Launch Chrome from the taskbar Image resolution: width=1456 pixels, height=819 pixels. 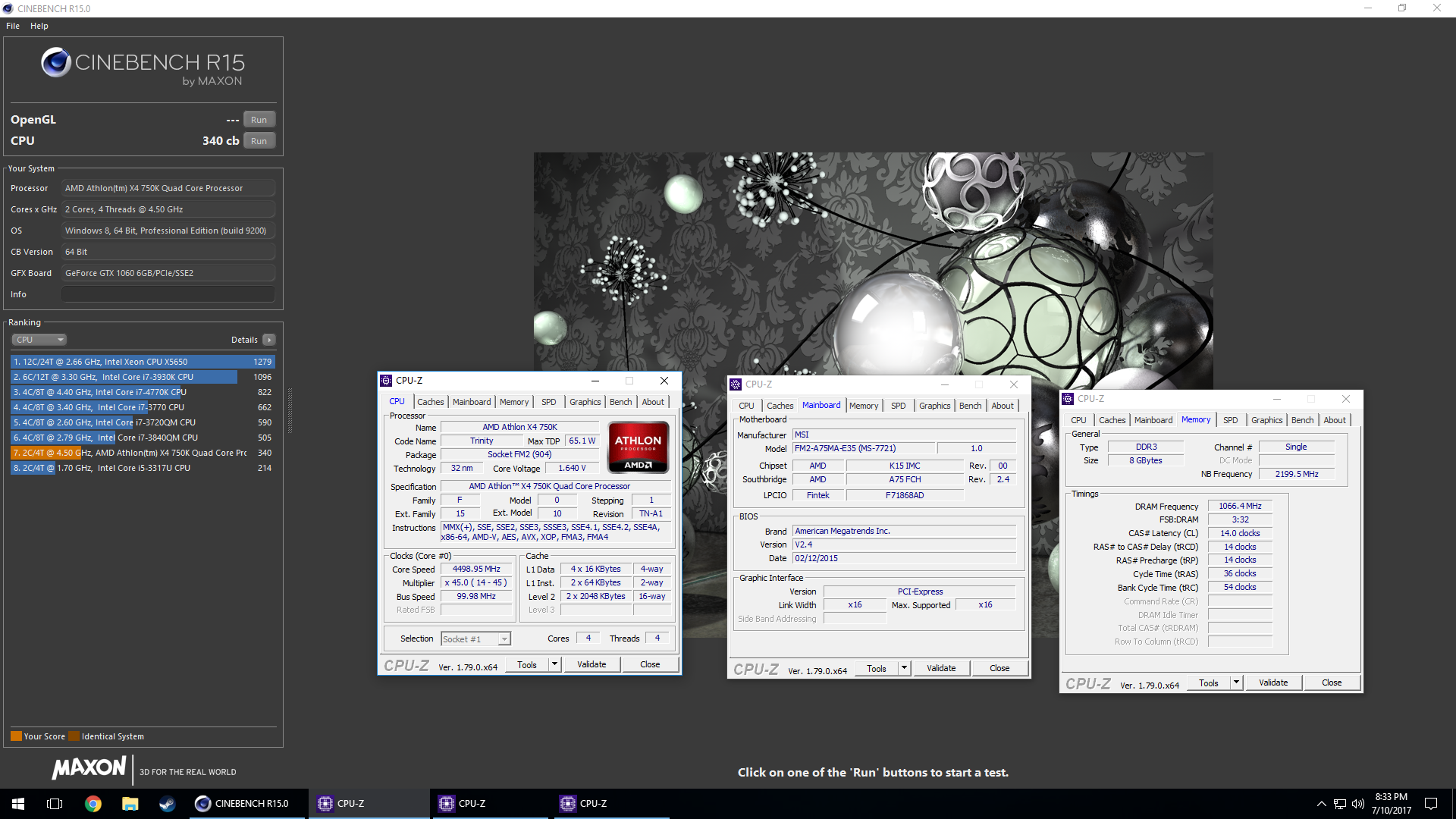[x=93, y=804]
